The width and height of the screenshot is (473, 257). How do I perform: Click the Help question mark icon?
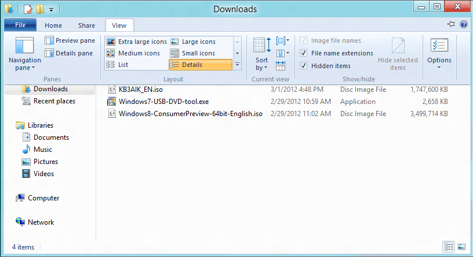[464, 24]
